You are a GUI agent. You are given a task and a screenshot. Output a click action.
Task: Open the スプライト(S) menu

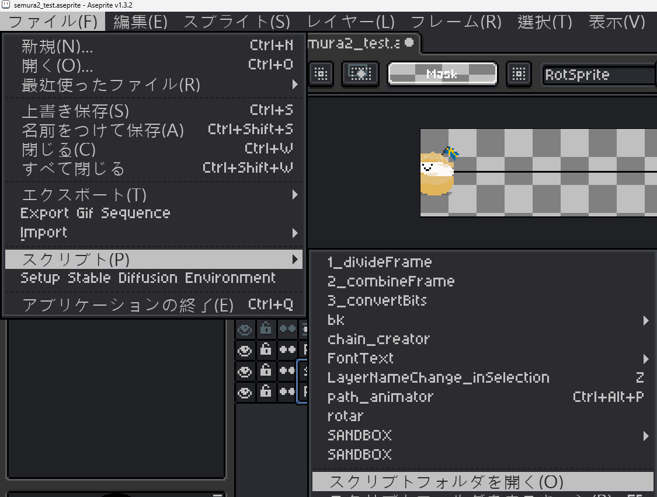click(x=237, y=22)
